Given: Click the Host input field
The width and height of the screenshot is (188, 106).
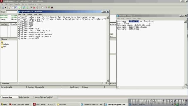Looking at the screenshot, I should 12,12.
